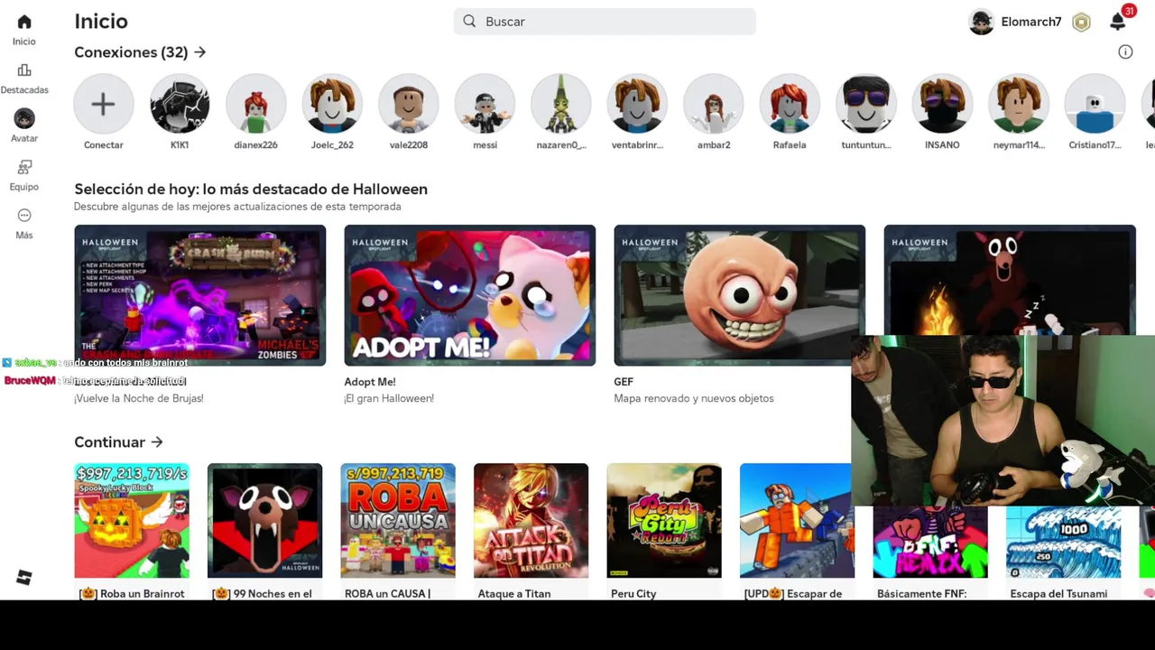
Task: Open the GEF Halloween thumbnail
Action: (739, 295)
